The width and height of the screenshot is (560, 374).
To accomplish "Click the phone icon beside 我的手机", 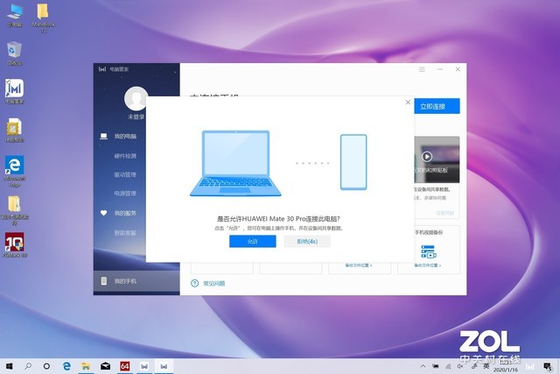I will click(103, 281).
